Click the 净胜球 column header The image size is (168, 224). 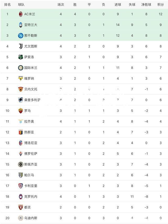(146, 5)
